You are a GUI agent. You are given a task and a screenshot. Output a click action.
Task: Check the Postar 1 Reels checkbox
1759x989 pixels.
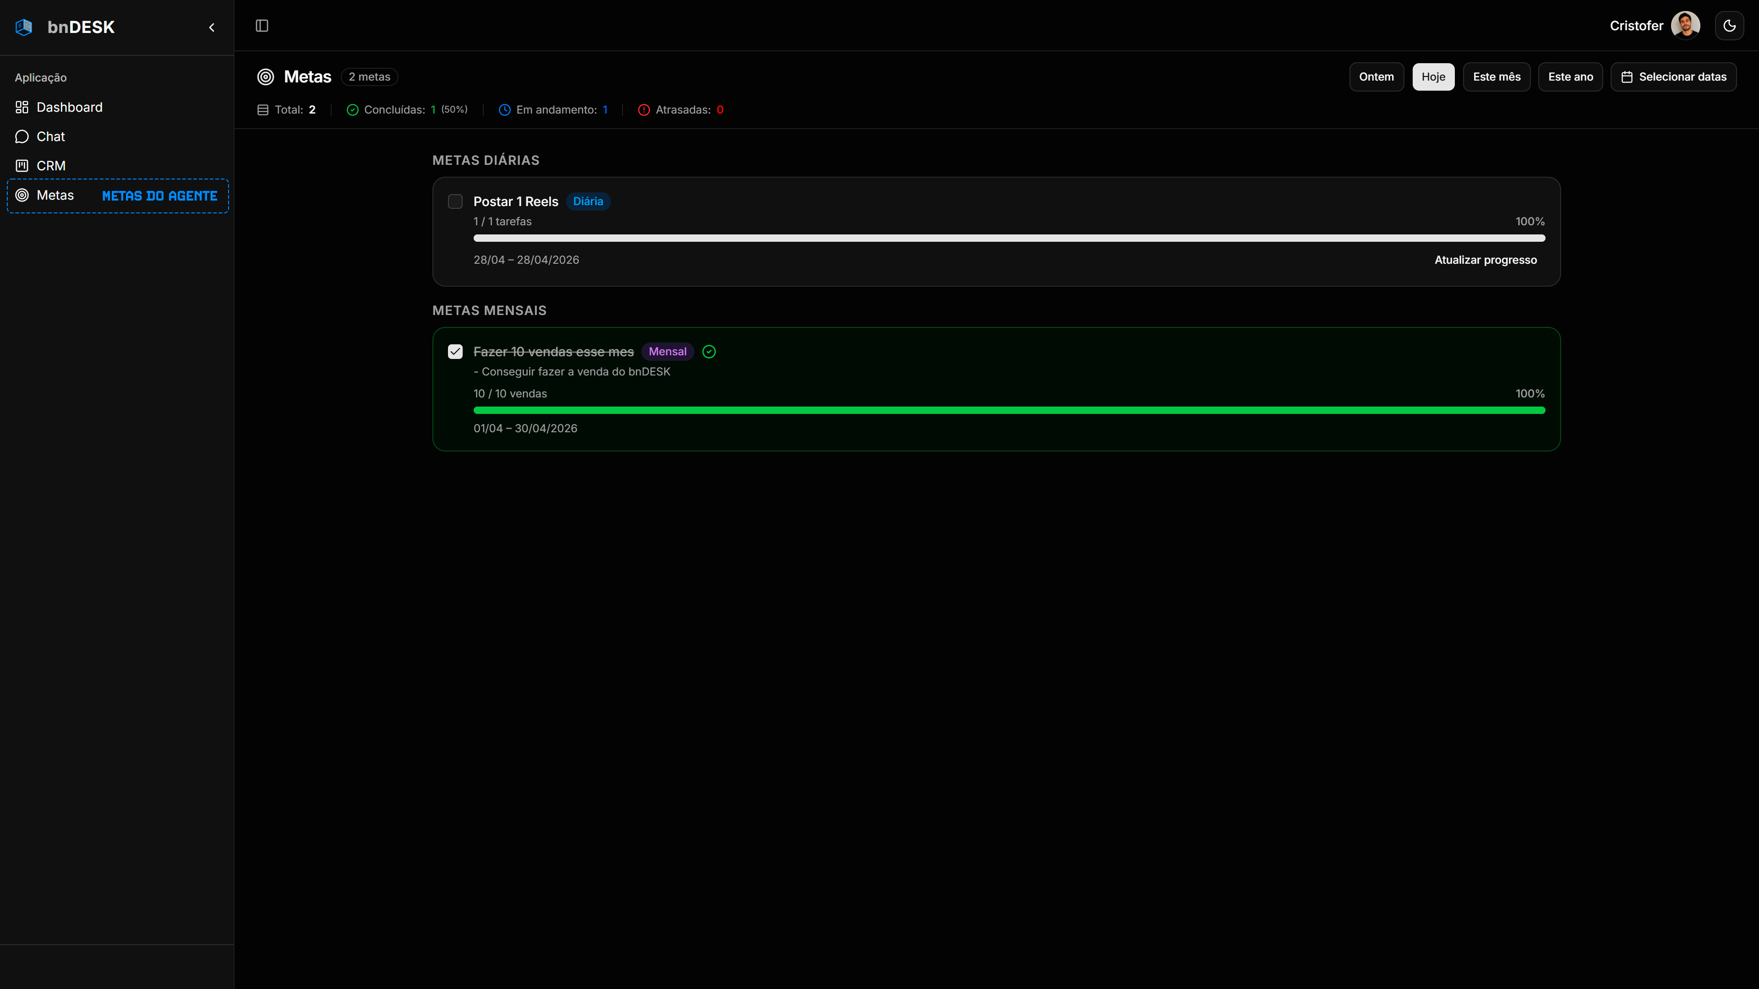pyautogui.click(x=455, y=201)
